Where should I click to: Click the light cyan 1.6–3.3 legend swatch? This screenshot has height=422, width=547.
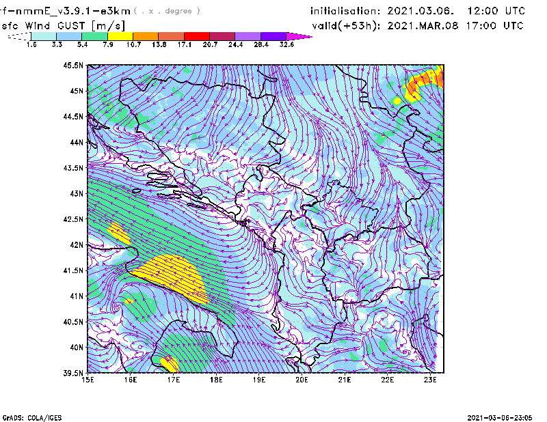click(44, 36)
